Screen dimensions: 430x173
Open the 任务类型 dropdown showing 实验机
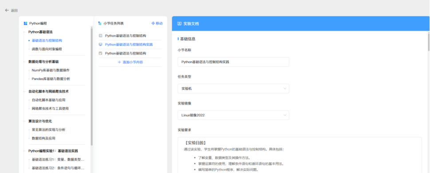pyautogui.click(x=233, y=88)
